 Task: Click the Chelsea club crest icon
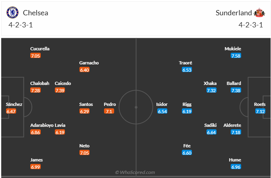tap(13, 12)
